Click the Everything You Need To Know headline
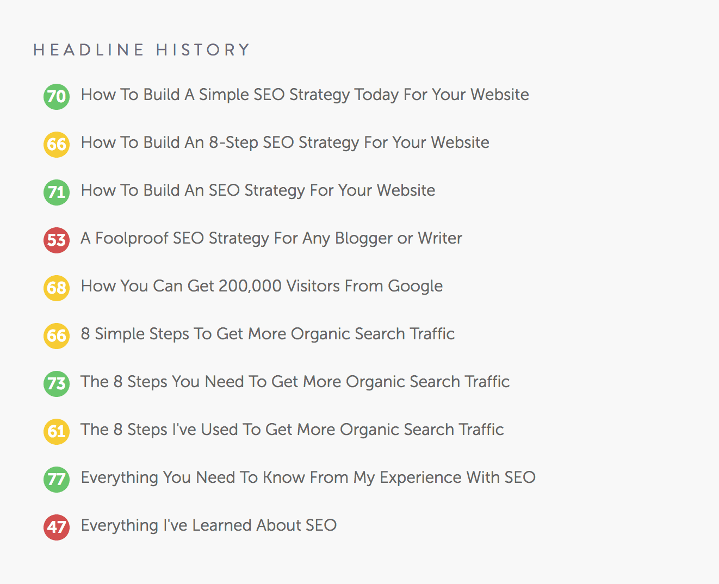Screen dimensions: 719x584 [x=308, y=478]
